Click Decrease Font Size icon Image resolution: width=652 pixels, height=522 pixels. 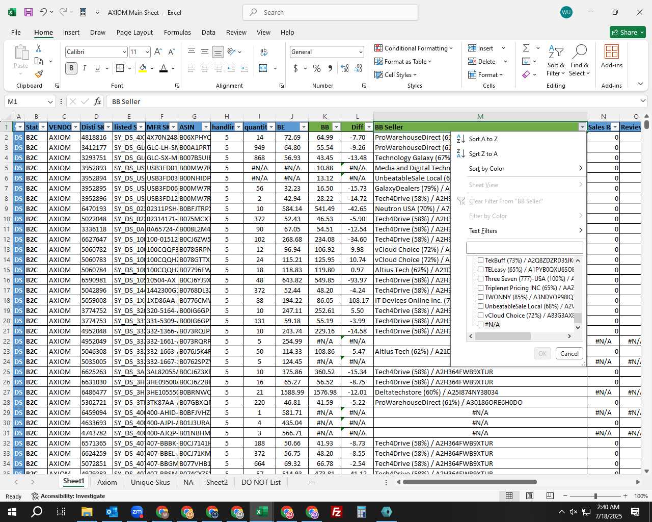pos(171,51)
